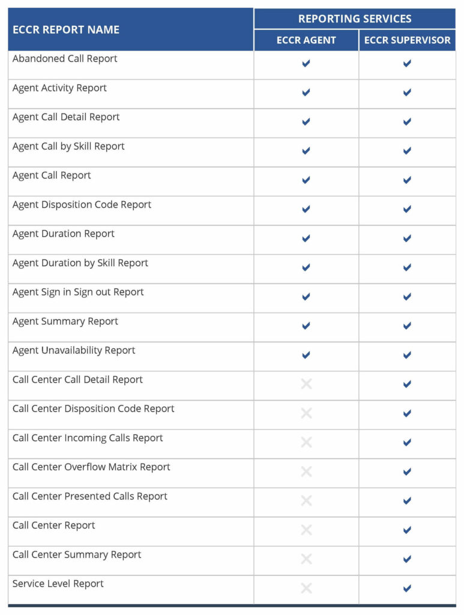
Task: Select the Agent Call by Skill Report label
Action: [x=68, y=147]
